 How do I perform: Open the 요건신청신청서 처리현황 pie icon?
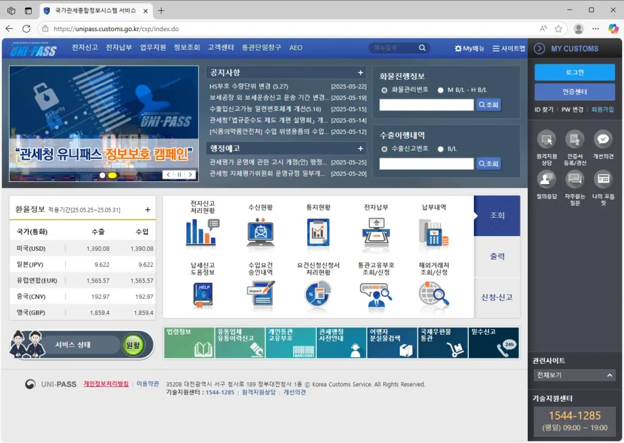pos(318,294)
